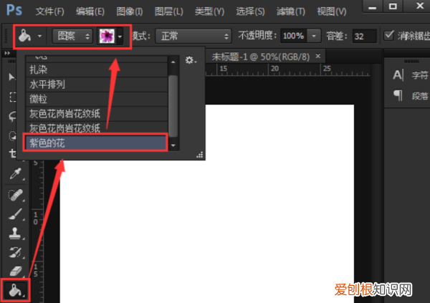Select the Eraser tool

point(13,271)
